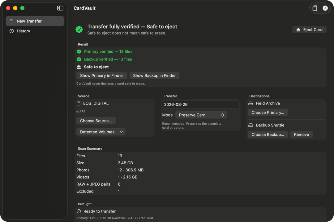Toggle the sidebar visibility icon
This screenshot has height=222, width=334.
(x=60, y=8)
